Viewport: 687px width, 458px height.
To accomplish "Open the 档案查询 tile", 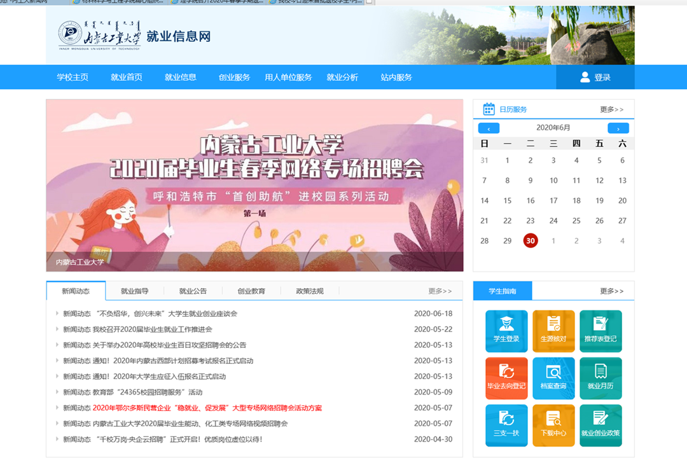I will (x=553, y=378).
